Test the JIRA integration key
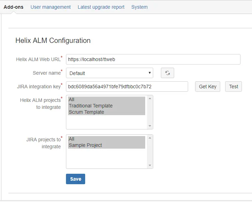Screen dimensions: 252x202 pos(234,87)
